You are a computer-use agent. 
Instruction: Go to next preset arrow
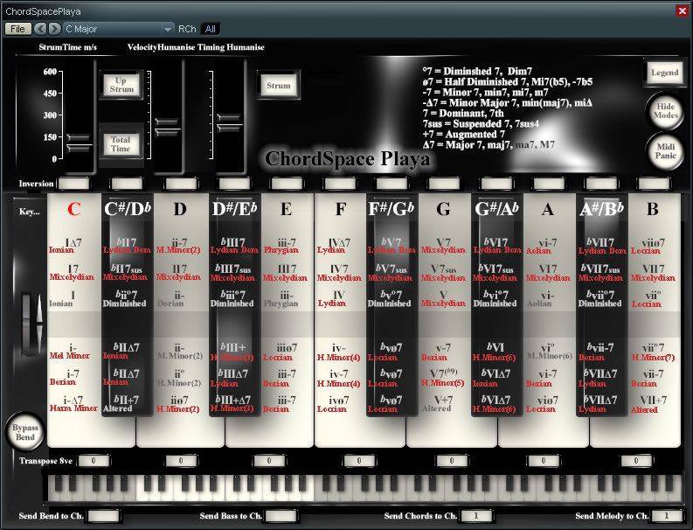[54, 29]
